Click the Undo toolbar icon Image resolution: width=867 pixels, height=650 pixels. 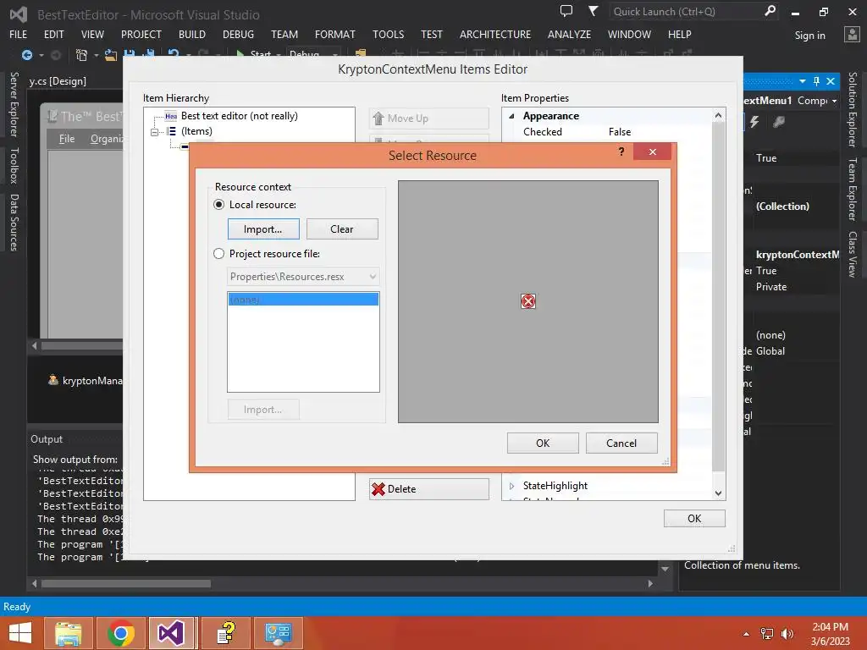pos(174,54)
